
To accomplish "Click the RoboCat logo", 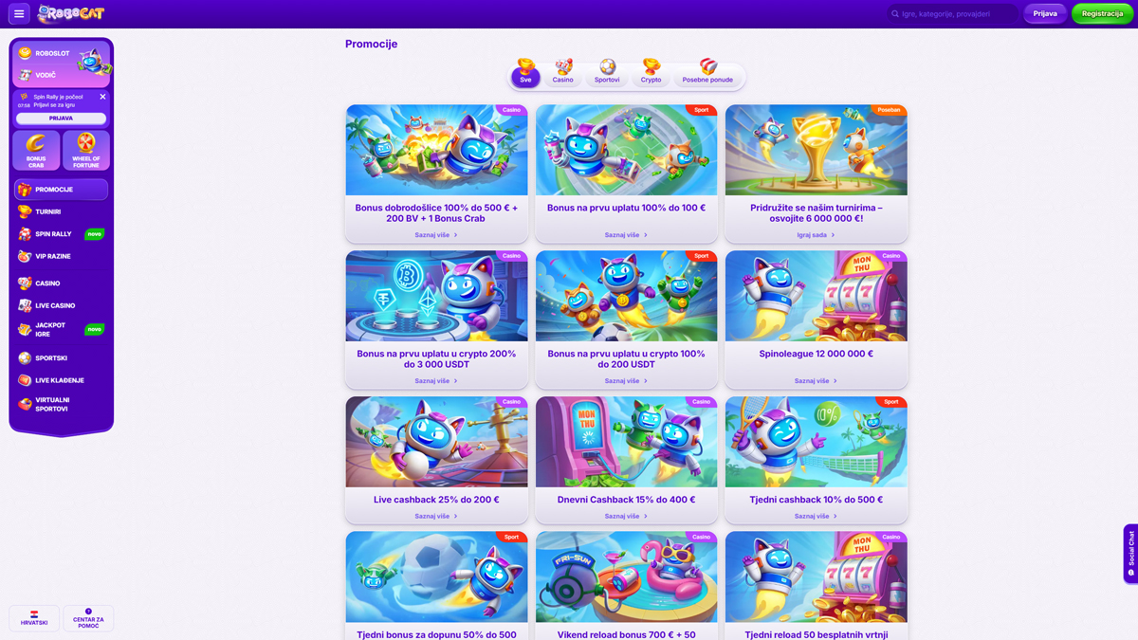I will click(71, 14).
